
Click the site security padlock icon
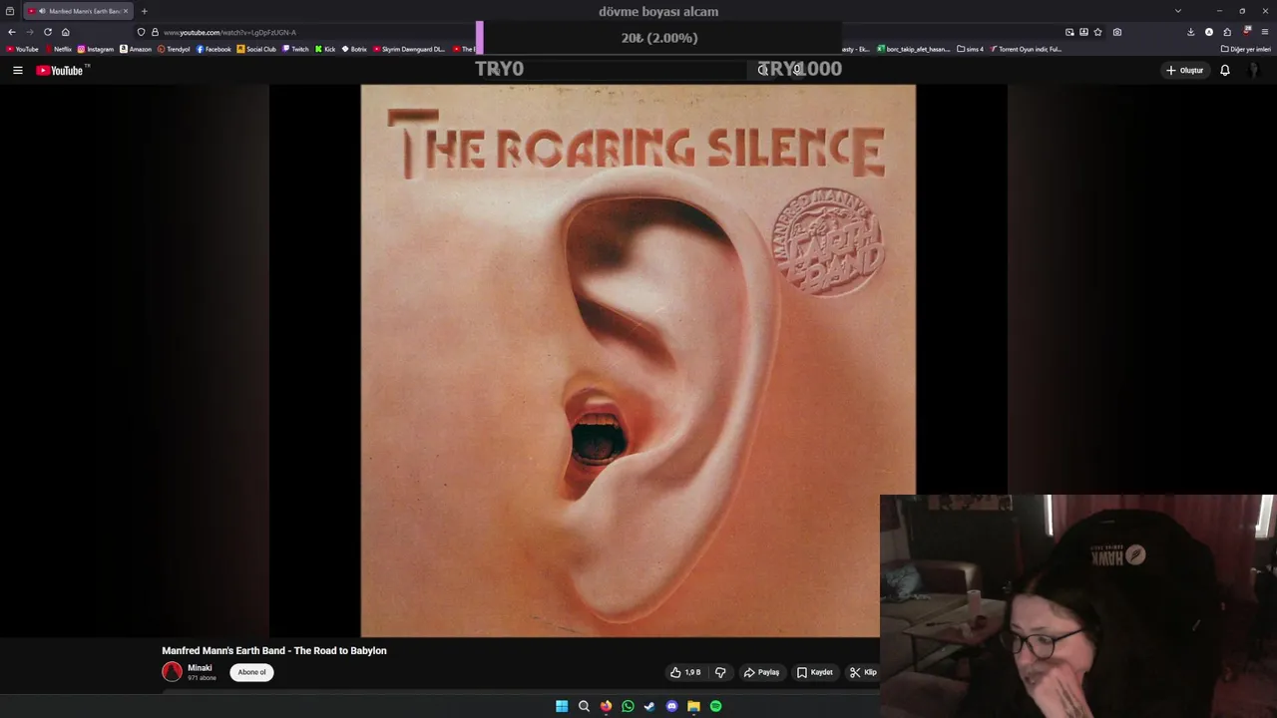(x=155, y=32)
